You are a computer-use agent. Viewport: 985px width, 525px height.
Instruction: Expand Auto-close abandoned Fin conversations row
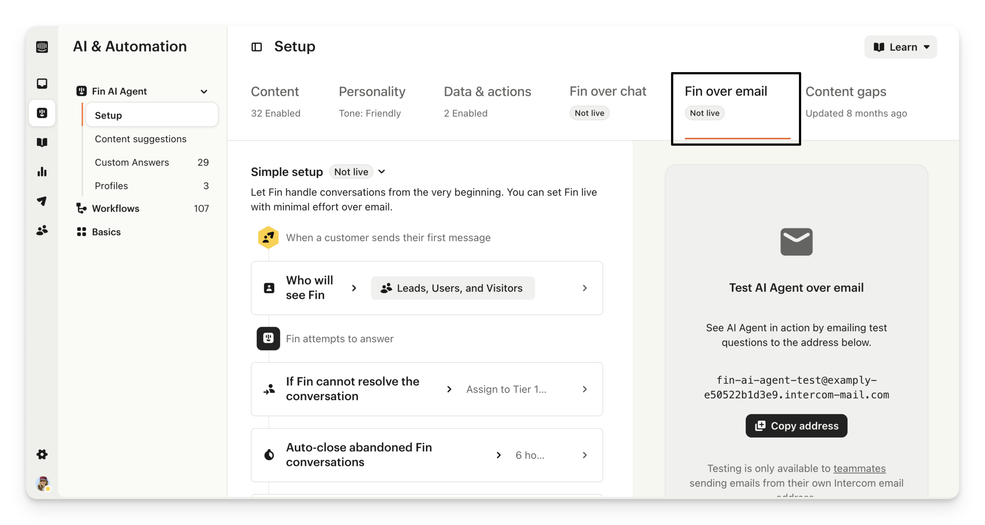point(584,455)
